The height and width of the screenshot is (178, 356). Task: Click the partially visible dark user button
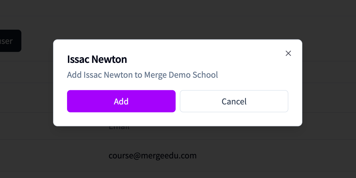pyautogui.click(x=10, y=41)
